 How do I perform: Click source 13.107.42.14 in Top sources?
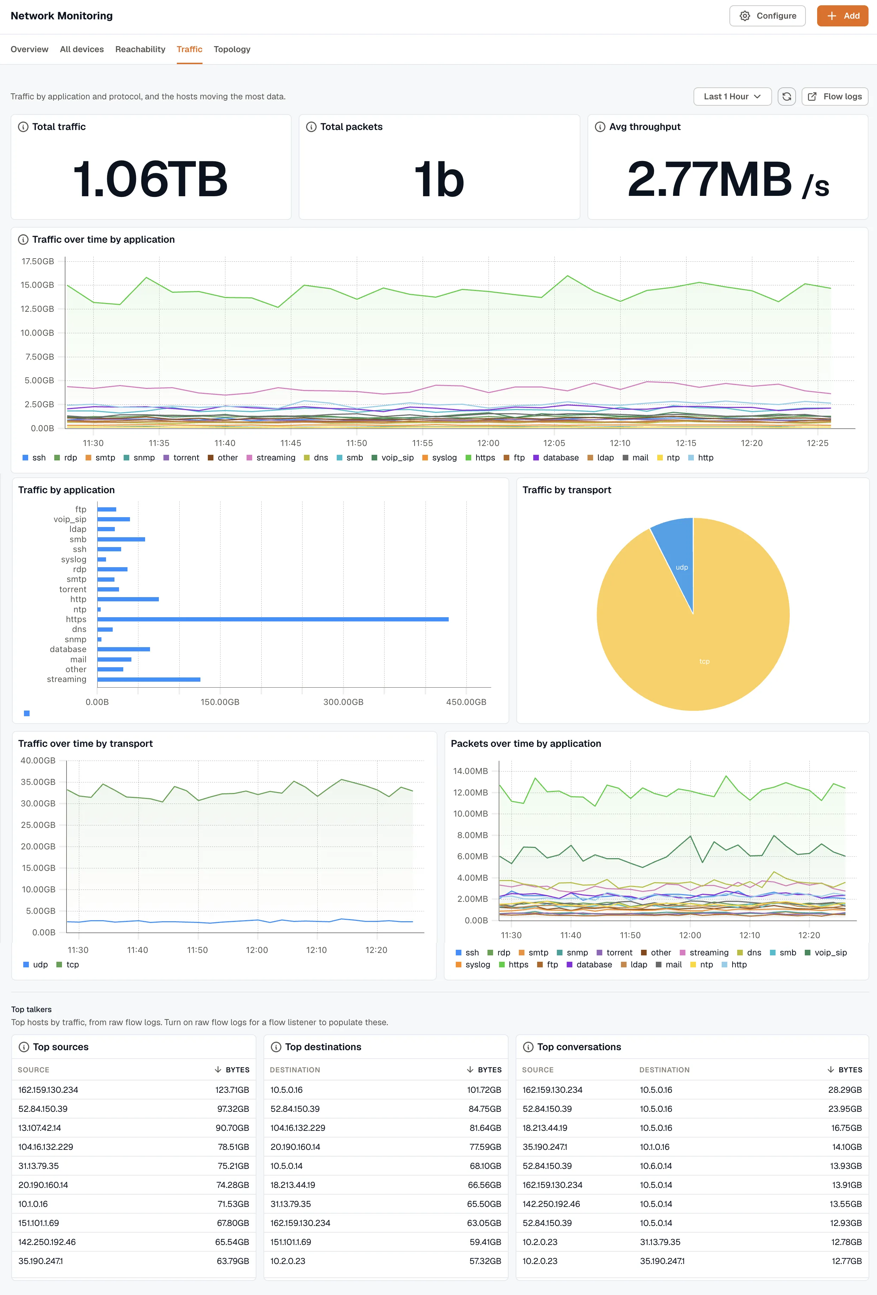39,1128
